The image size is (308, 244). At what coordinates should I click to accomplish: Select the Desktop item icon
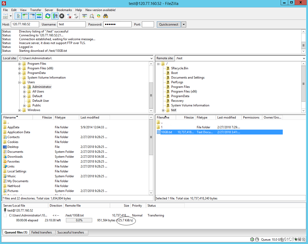pos(5,147)
